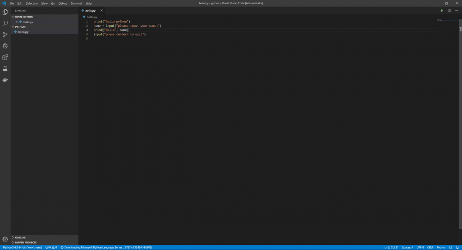Open the Source Control view
The height and width of the screenshot is (250, 462).
(x=5, y=35)
